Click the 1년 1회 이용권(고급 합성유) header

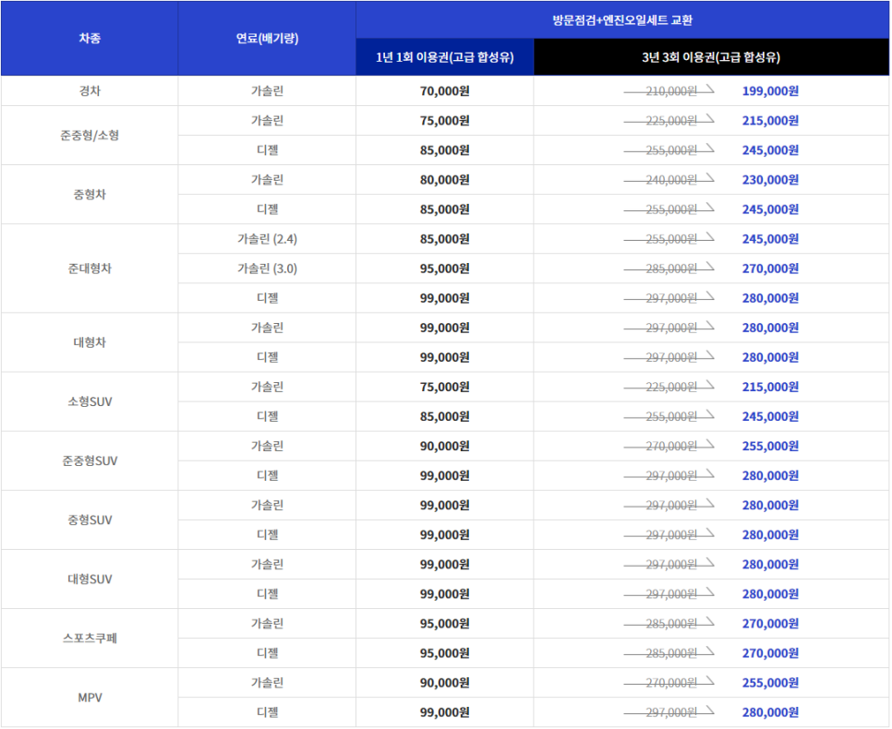(445, 57)
